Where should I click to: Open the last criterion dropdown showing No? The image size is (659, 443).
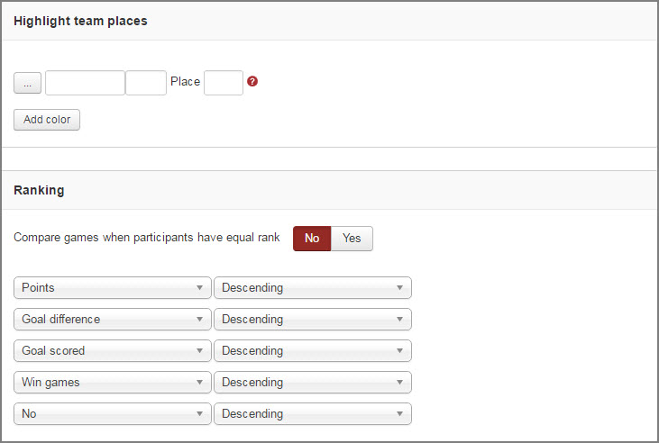[x=112, y=413]
